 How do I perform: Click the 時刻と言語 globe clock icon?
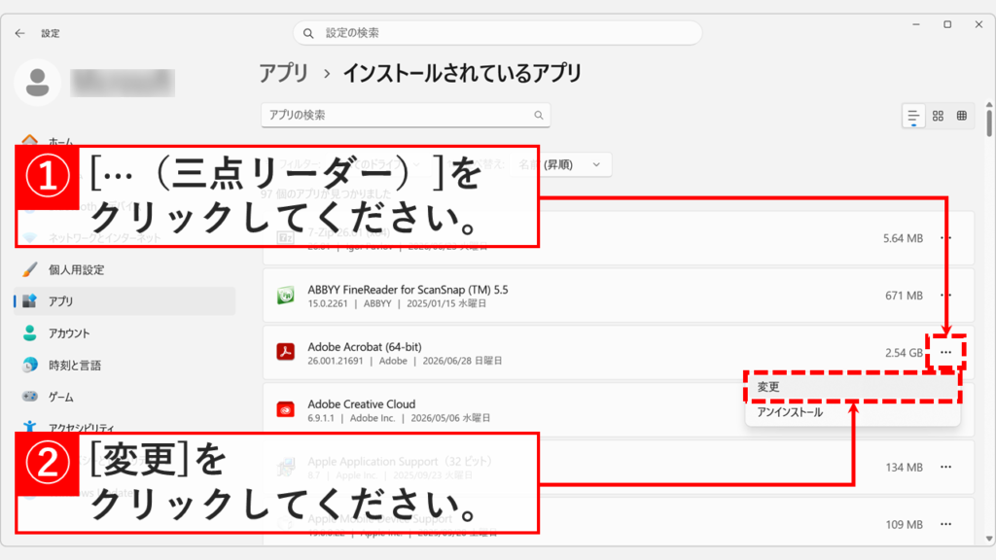[30, 366]
